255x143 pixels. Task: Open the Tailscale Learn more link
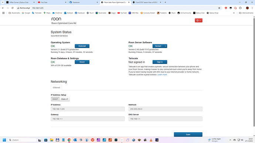pos(162,75)
